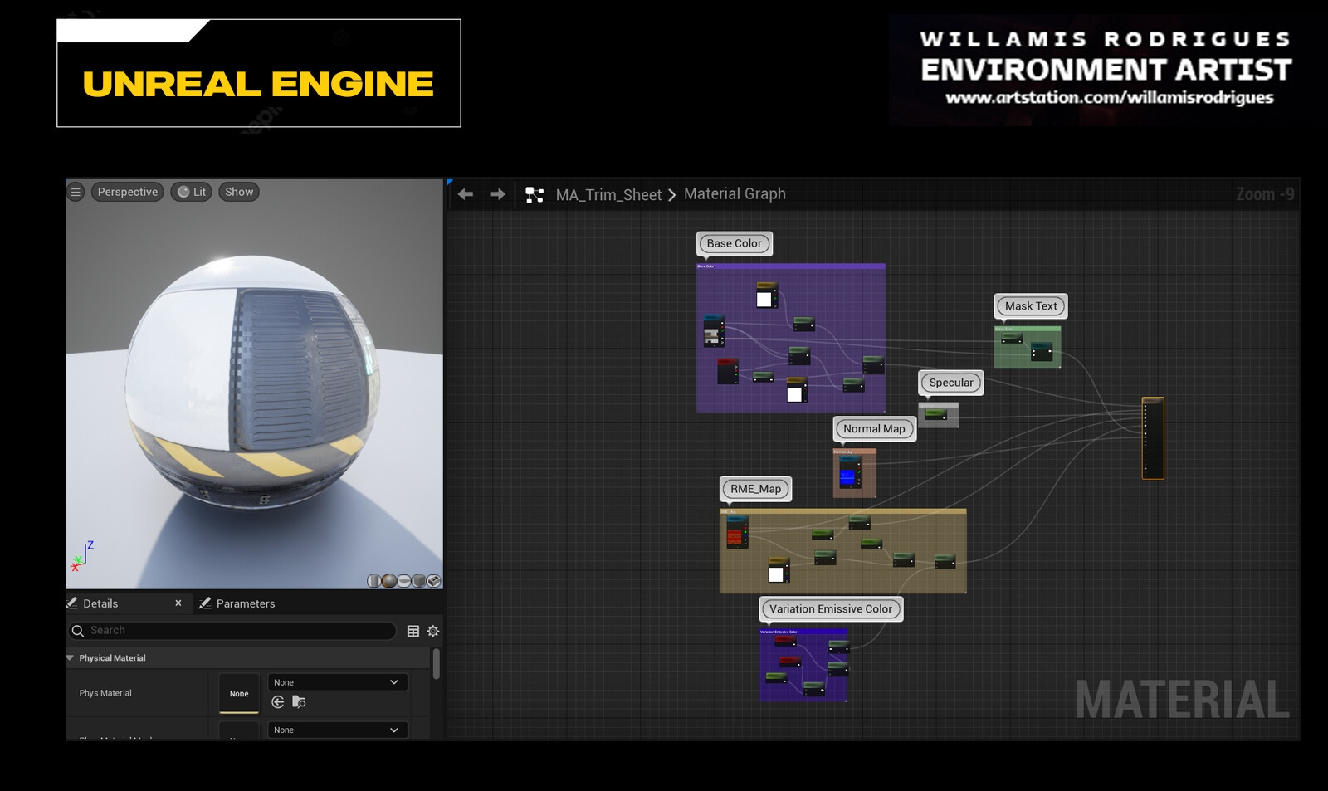Image resolution: width=1328 pixels, height=791 pixels.
Task: Open the Show flags menu
Action: pos(239,192)
